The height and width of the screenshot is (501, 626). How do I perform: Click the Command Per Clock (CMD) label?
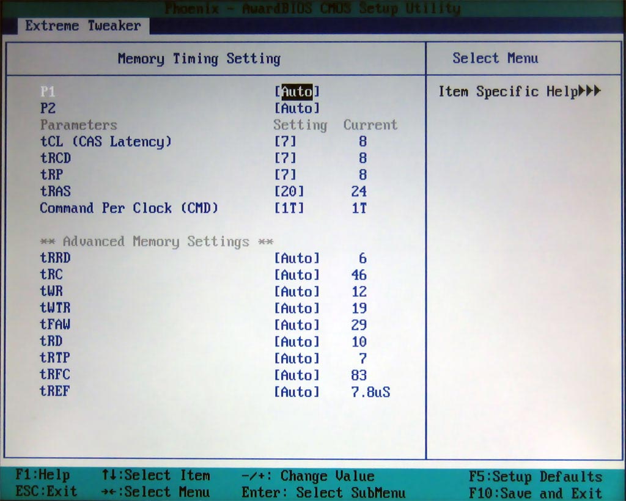point(129,208)
